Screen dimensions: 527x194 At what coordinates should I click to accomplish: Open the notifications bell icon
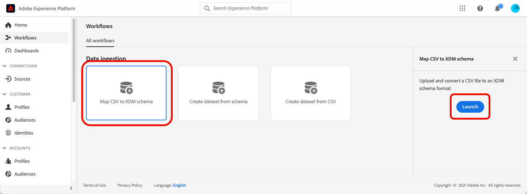click(498, 8)
